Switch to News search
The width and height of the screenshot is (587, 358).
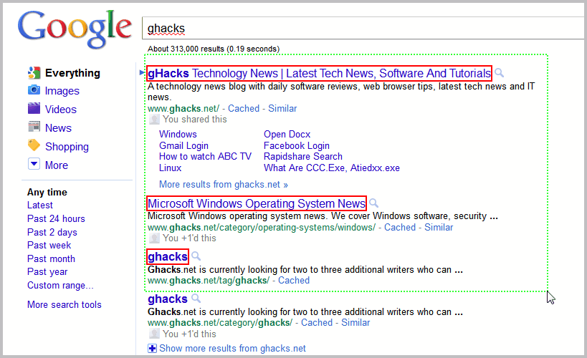(x=58, y=128)
